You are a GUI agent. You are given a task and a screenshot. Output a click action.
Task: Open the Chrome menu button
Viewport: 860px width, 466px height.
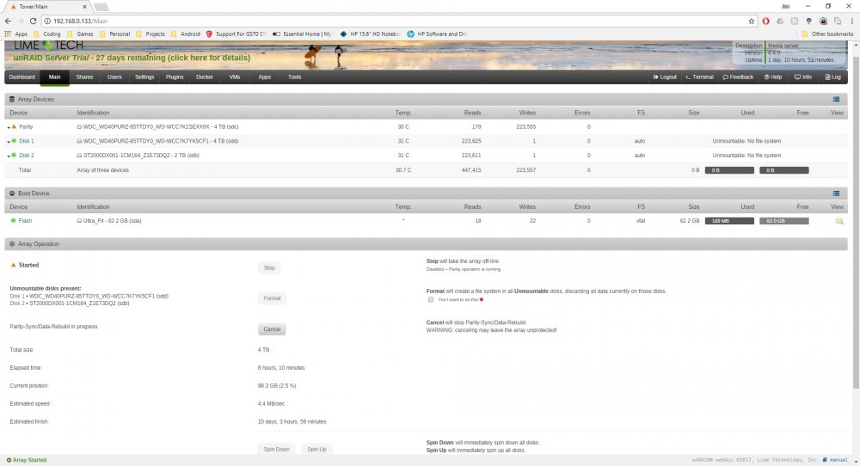[x=851, y=21]
